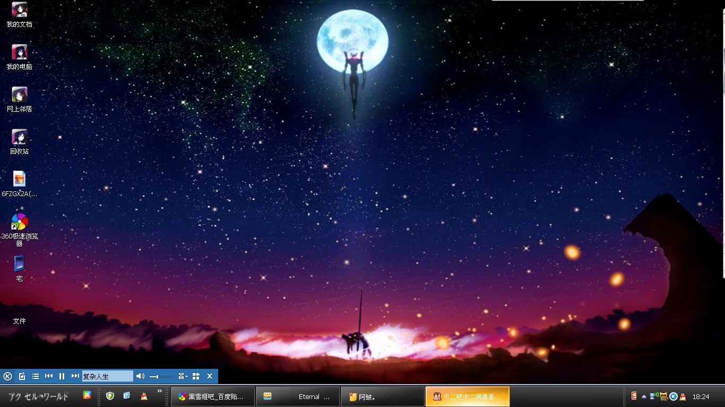The height and width of the screenshot is (407, 725).
Task: Launch the 360极速浏览器 desktop shortcut
Action: tap(19, 230)
